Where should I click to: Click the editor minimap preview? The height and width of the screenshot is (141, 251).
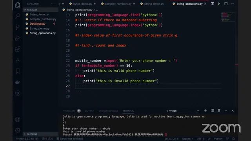228,17
